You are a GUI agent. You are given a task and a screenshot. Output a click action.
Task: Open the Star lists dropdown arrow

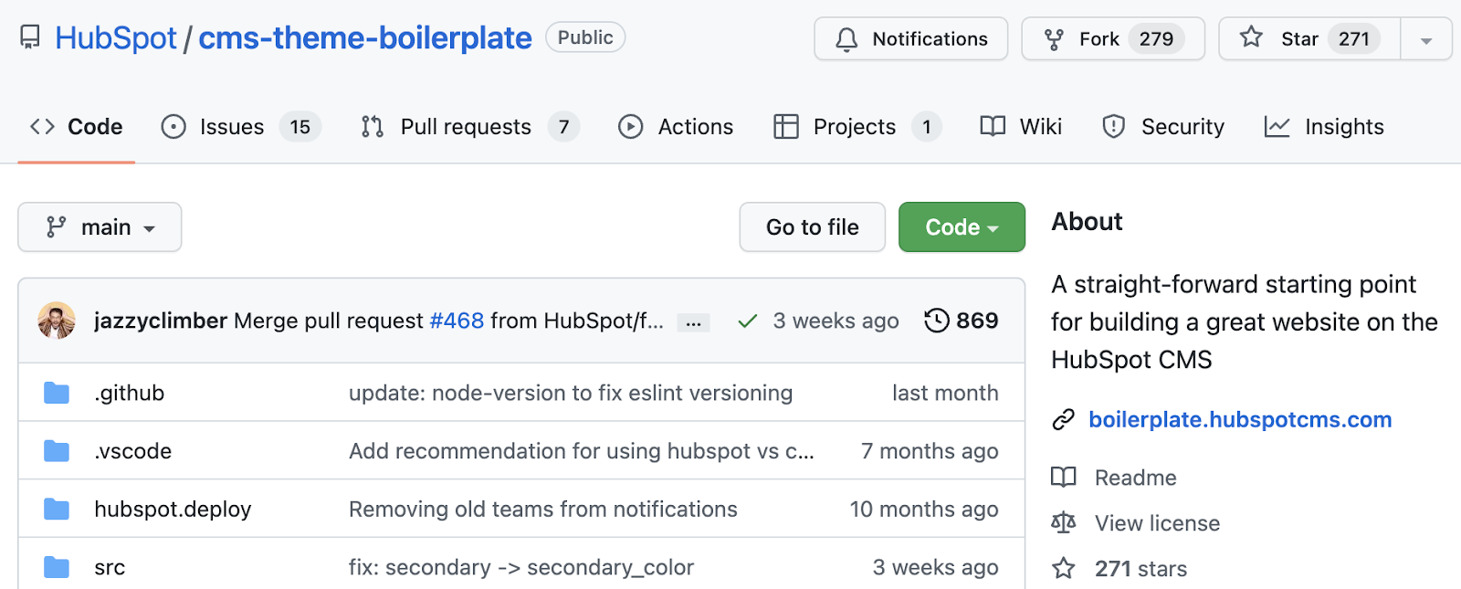click(1425, 40)
